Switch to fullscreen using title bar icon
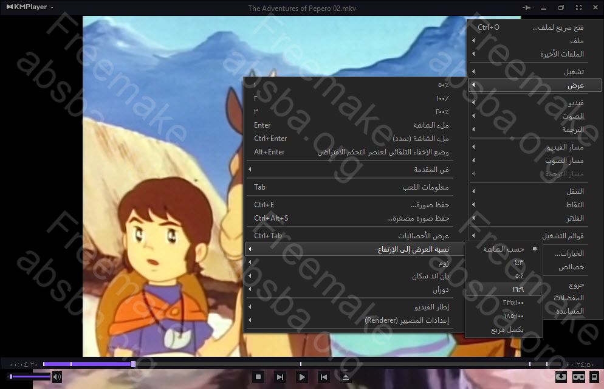The height and width of the screenshot is (389, 604). tap(578, 7)
